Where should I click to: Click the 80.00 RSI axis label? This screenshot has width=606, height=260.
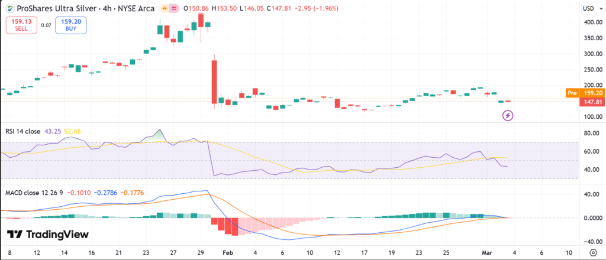tap(593, 134)
